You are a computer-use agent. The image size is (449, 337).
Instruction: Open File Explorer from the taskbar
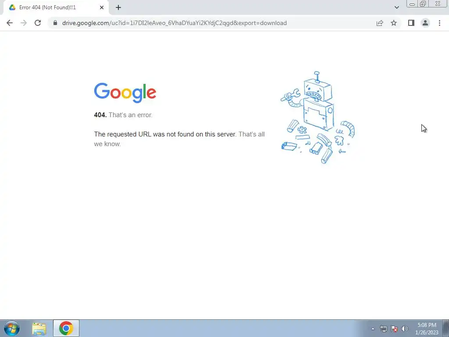pos(39,328)
